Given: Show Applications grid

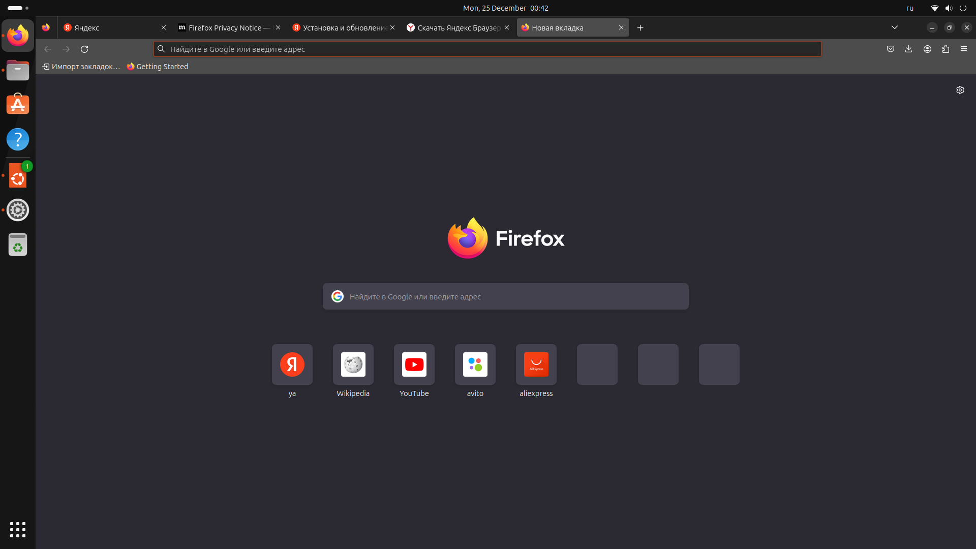Looking at the screenshot, I should (x=18, y=530).
